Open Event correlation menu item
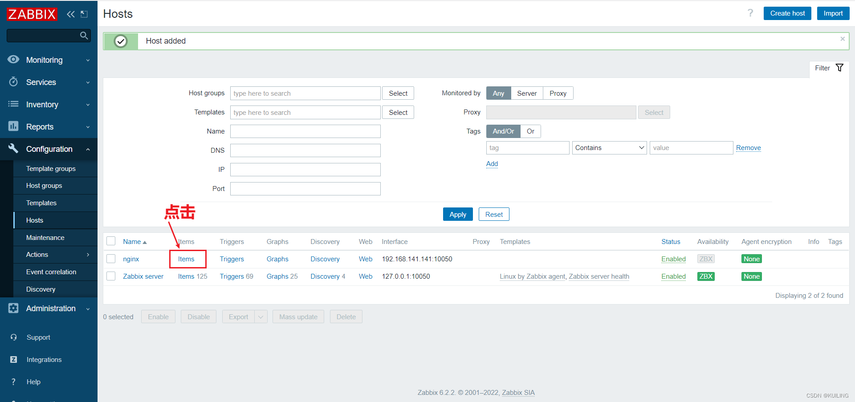Screen dimensions: 855x402 point(51,272)
